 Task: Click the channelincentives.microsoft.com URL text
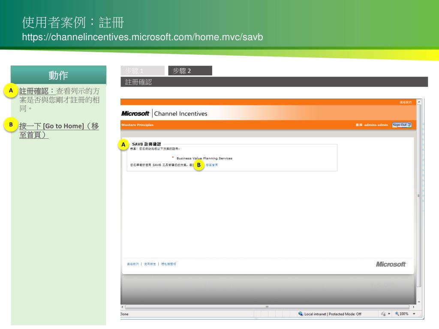142,37
